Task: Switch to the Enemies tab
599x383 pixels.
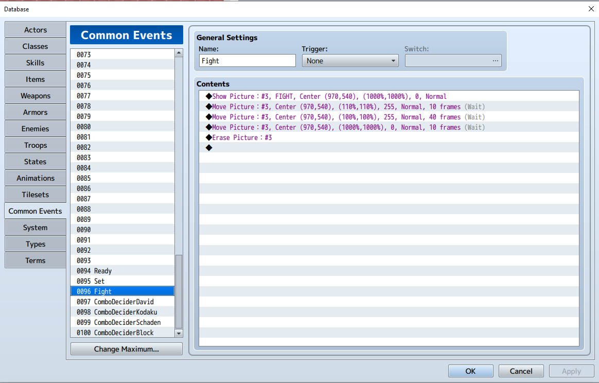Action: tap(35, 128)
